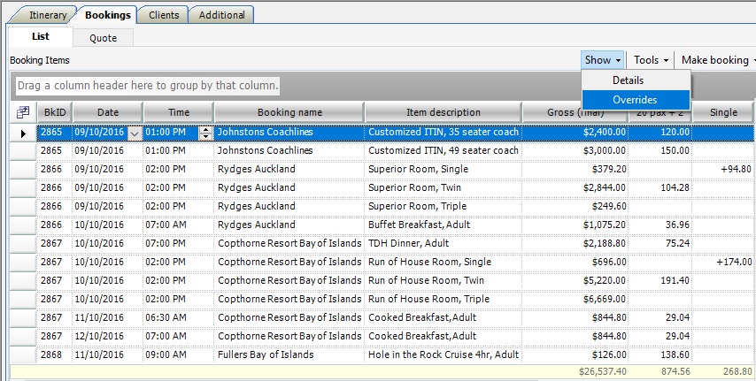Click the column chooser grid icon
This screenshot has width=756, height=381.
23,112
